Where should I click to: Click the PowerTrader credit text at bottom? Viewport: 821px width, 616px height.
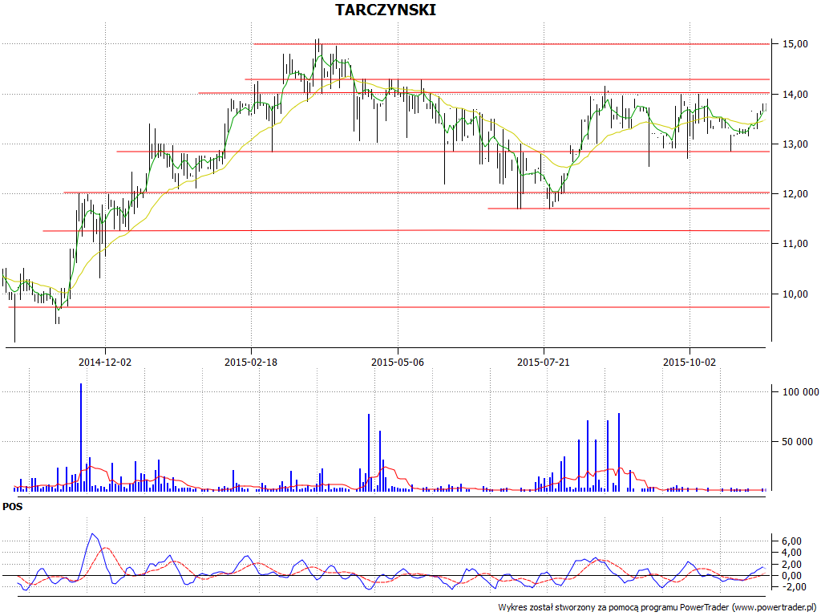(657, 608)
